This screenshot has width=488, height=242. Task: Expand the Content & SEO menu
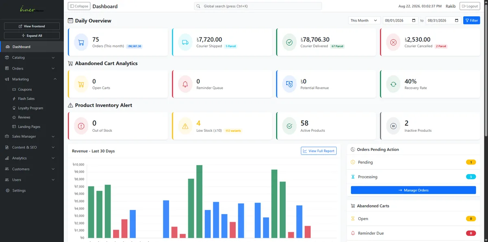[32, 147]
